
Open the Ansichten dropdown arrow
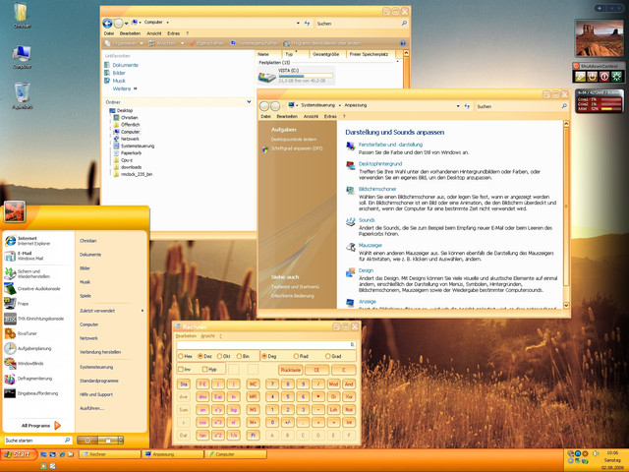coord(183,43)
